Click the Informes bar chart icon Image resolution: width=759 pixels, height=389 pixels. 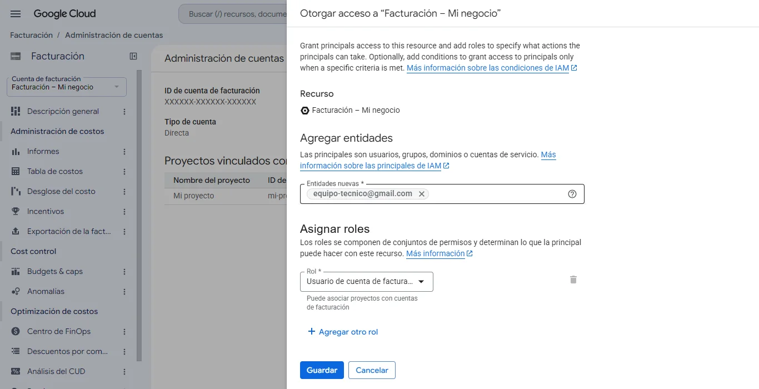(x=16, y=151)
